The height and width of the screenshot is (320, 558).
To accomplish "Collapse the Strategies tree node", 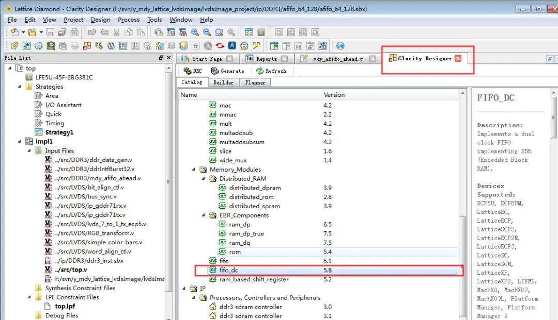I will pos(20,87).
